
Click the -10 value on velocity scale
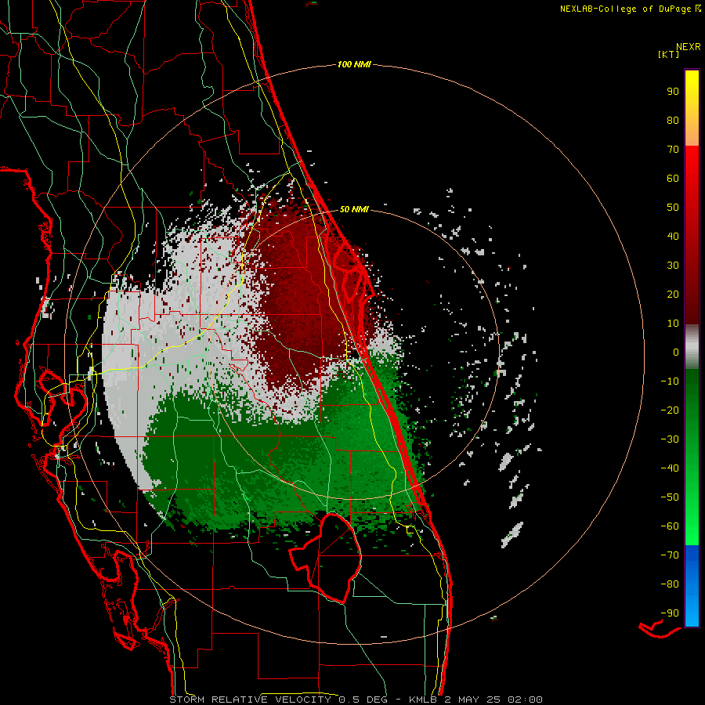(x=670, y=381)
